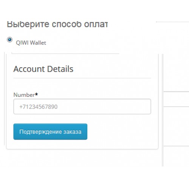Click the vertical gray bar at right
This screenshot has width=189, height=189.
coord(163,110)
